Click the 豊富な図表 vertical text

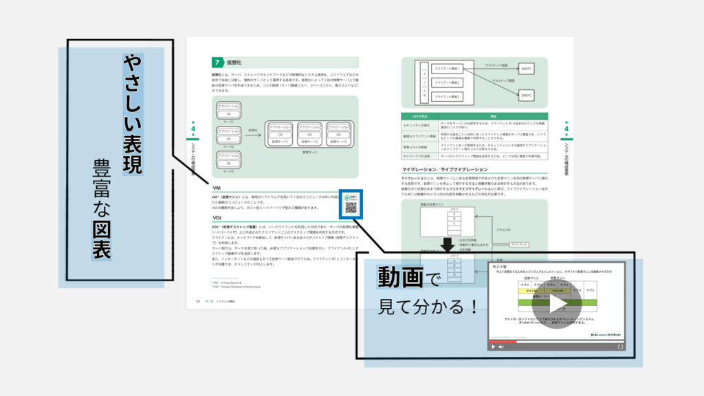(x=102, y=210)
